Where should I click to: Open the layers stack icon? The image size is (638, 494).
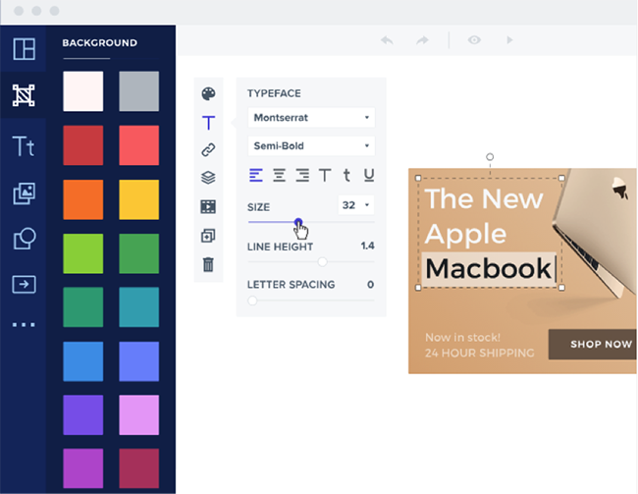pos(208,178)
